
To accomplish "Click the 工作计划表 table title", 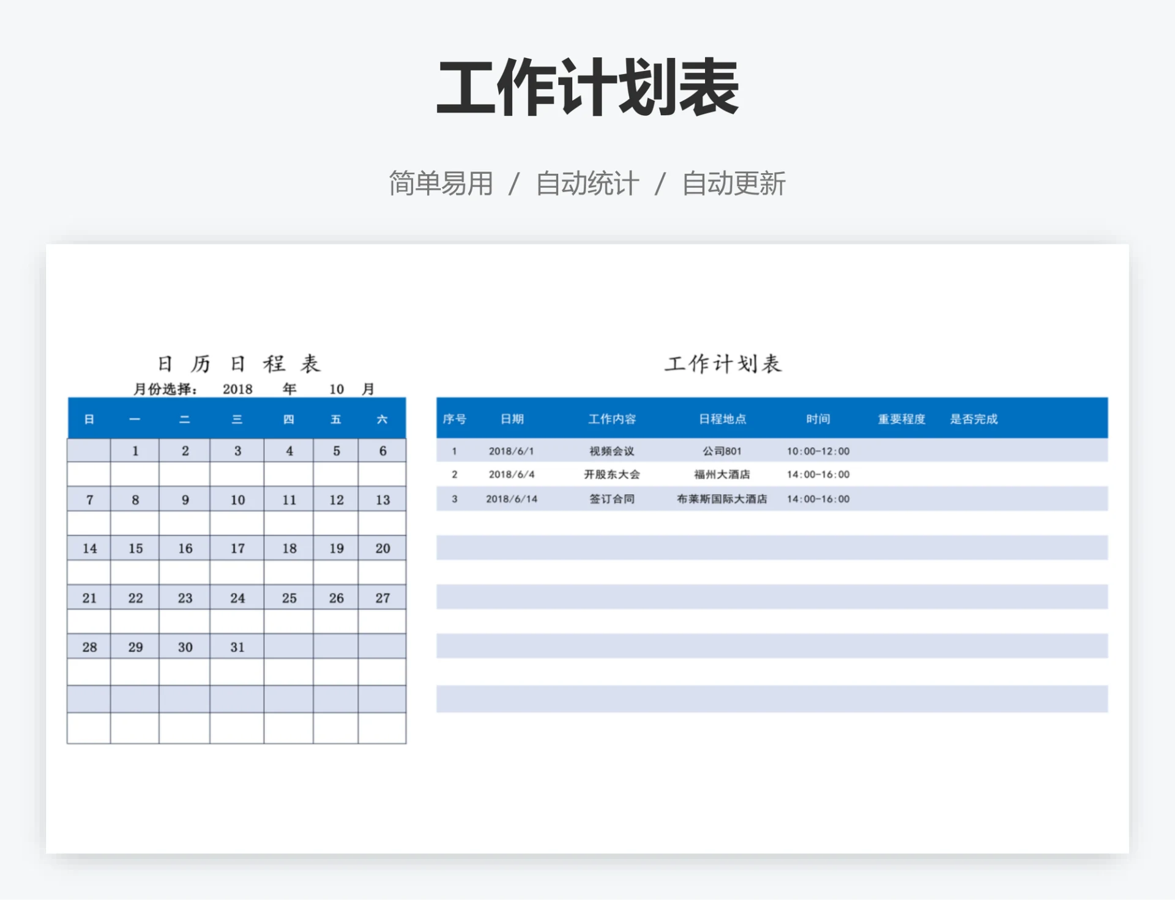I will click(x=725, y=362).
